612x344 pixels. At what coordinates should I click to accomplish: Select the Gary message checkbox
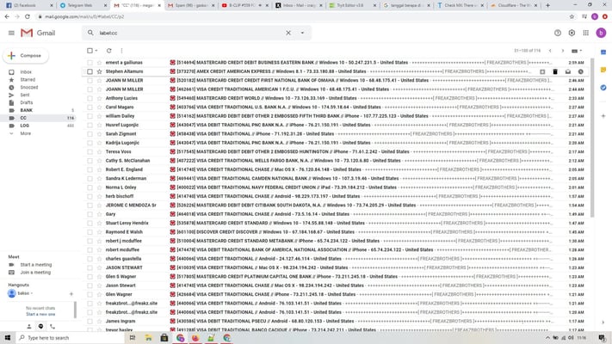(90, 214)
